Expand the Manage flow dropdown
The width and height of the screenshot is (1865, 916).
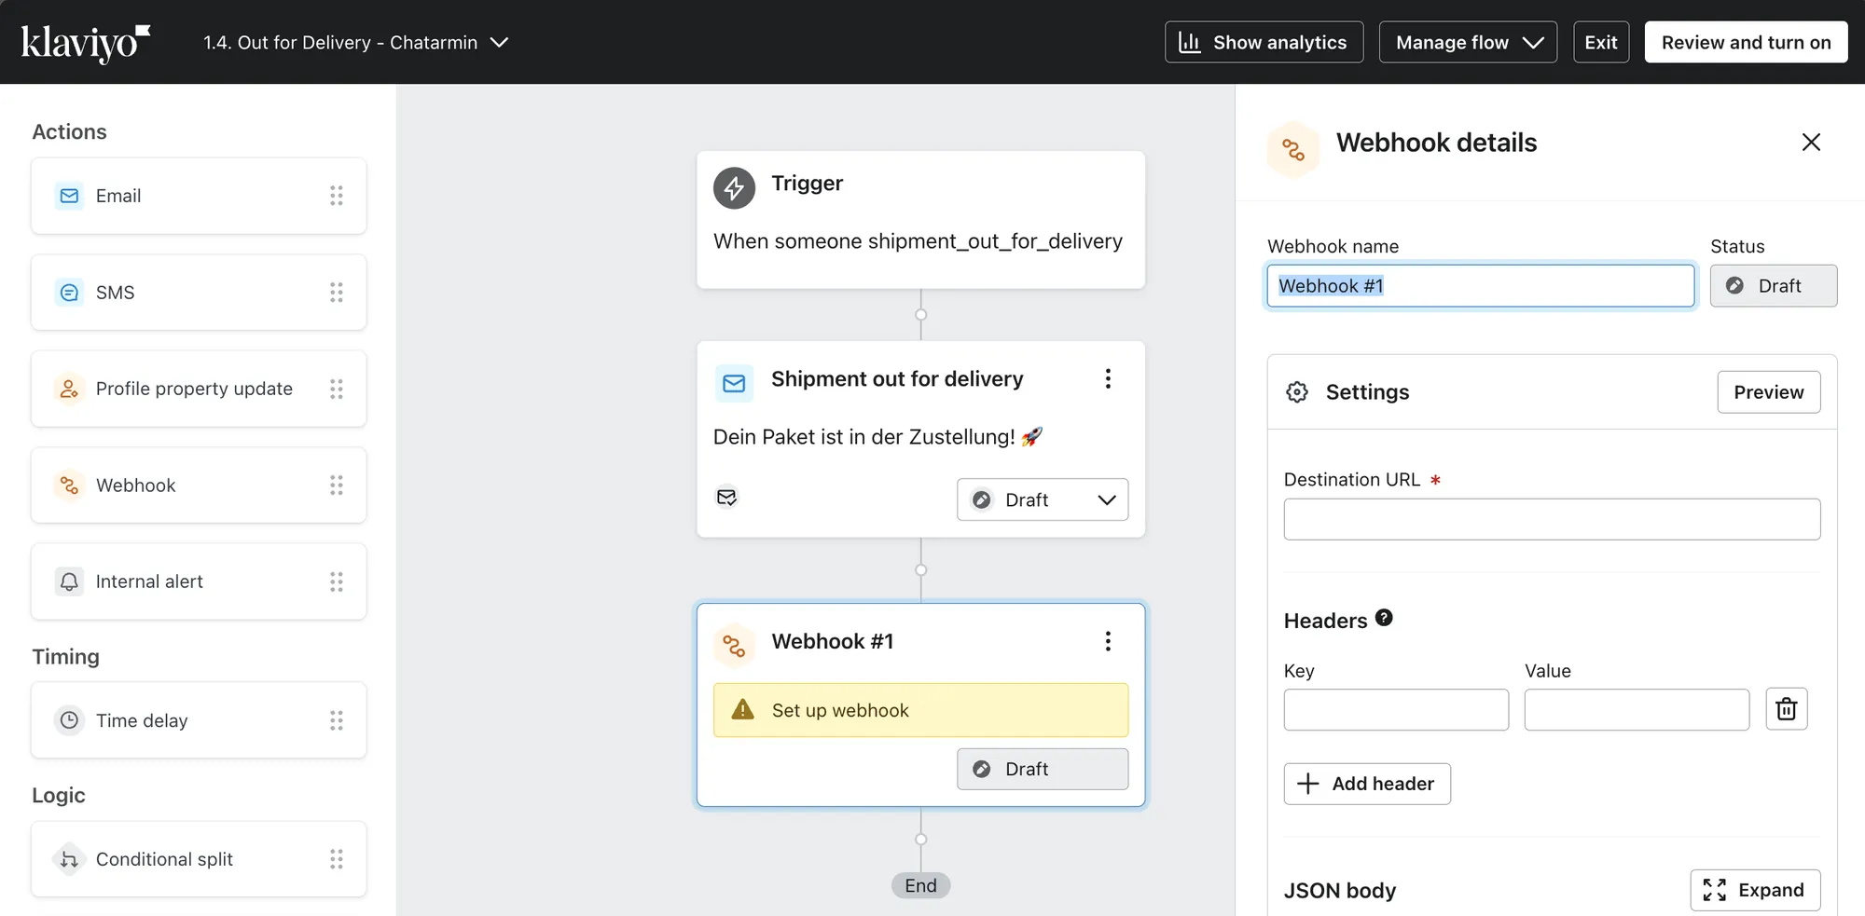point(1468,43)
